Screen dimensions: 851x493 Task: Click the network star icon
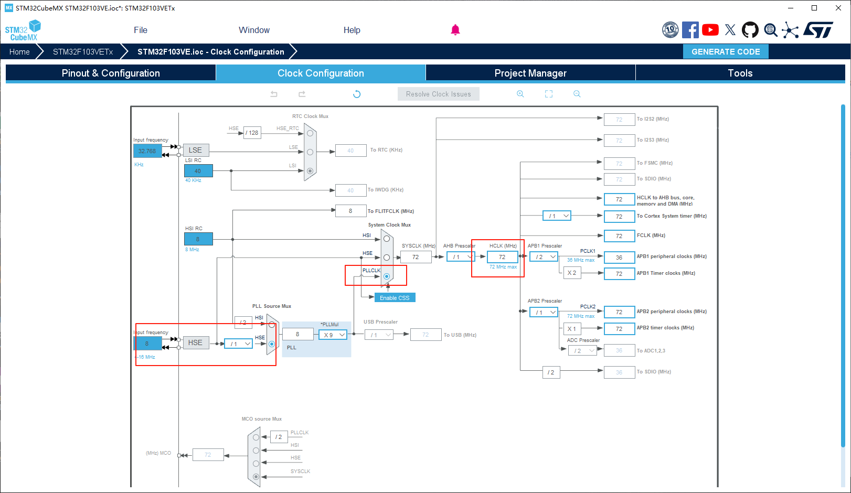[790, 30]
